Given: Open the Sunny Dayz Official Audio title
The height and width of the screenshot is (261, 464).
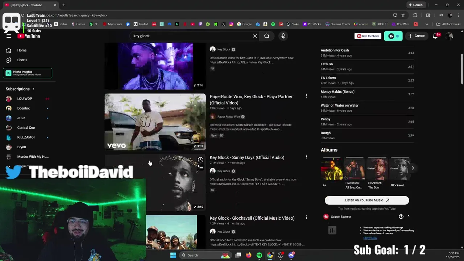Looking at the screenshot, I should click(x=247, y=157).
